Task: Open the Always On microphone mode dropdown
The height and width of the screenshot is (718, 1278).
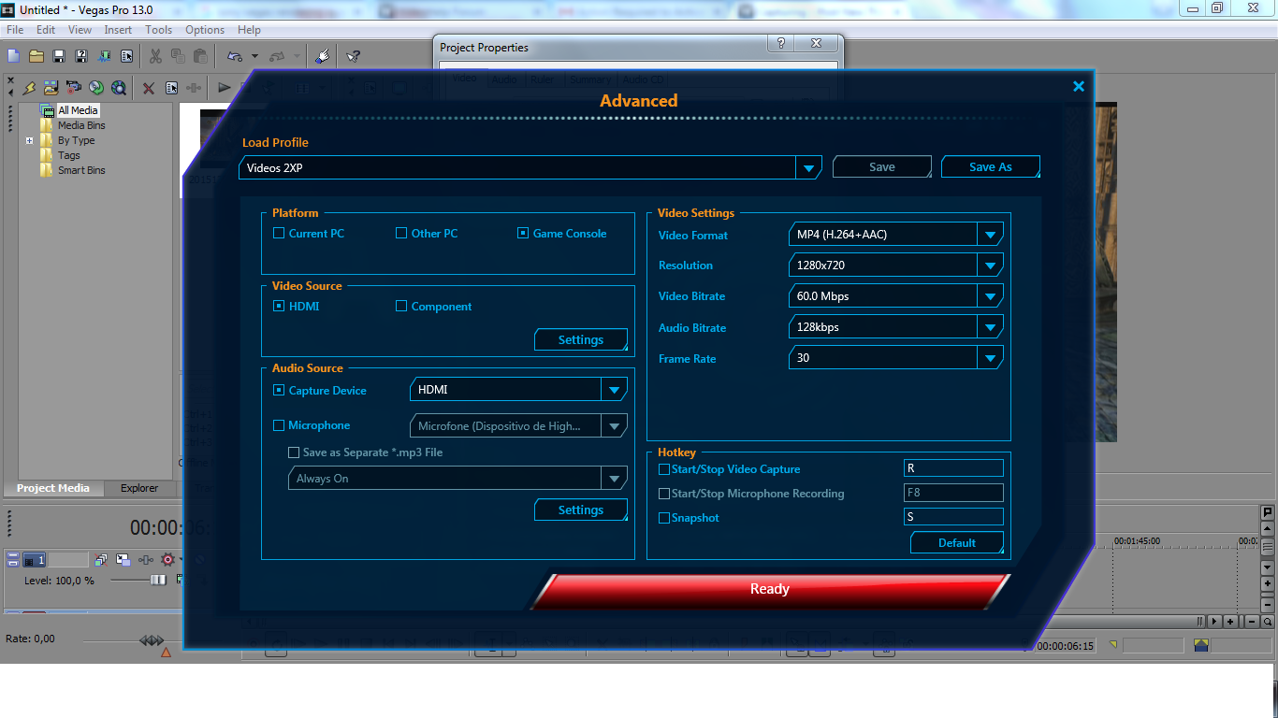Action: [457, 479]
